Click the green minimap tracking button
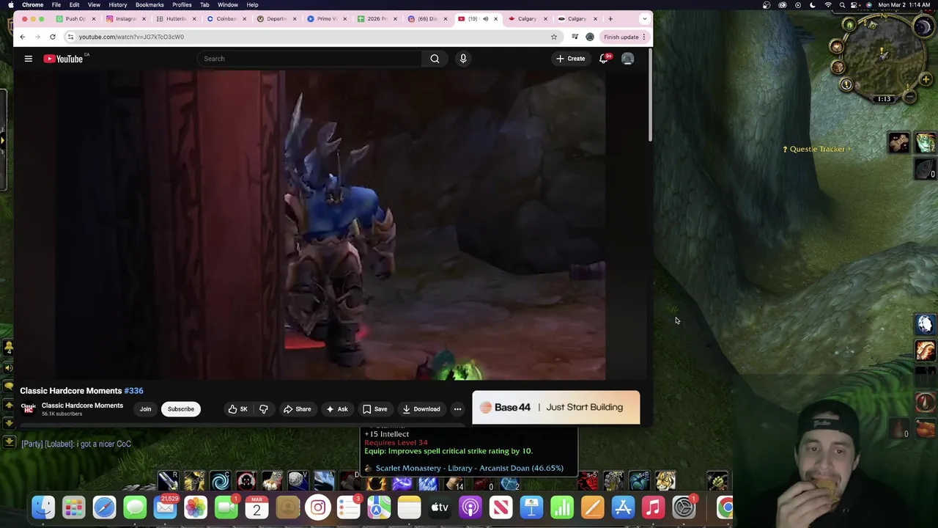938x528 pixels. tap(849, 25)
